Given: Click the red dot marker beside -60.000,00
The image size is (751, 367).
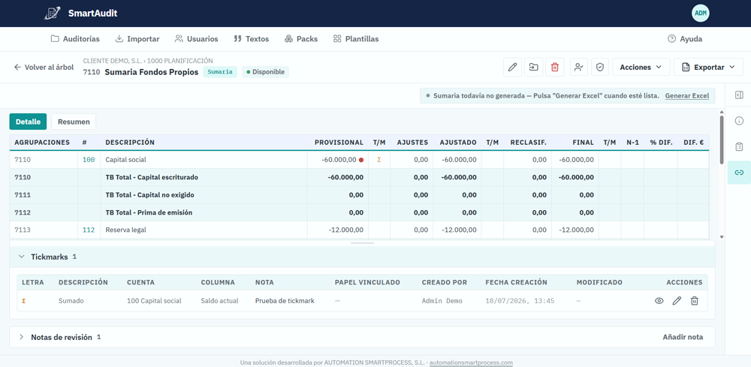Looking at the screenshot, I should click(361, 160).
